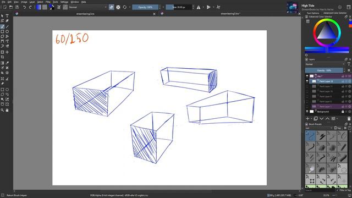Viewport: 352px width, 198px height.
Task: Toggle visibility of Paint Layer 11
Action: pyautogui.click(x=307, y=86)
